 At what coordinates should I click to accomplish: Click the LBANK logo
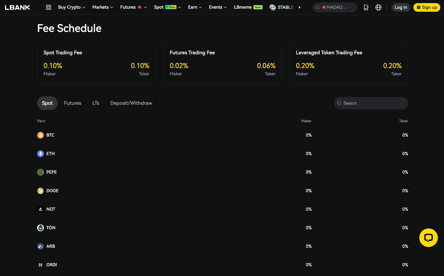(x=17, y=7)
